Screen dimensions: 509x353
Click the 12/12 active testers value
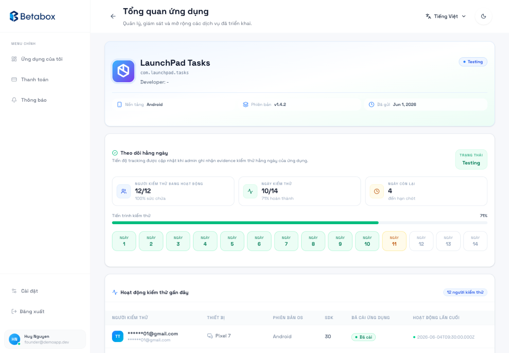tap(143, 191)
